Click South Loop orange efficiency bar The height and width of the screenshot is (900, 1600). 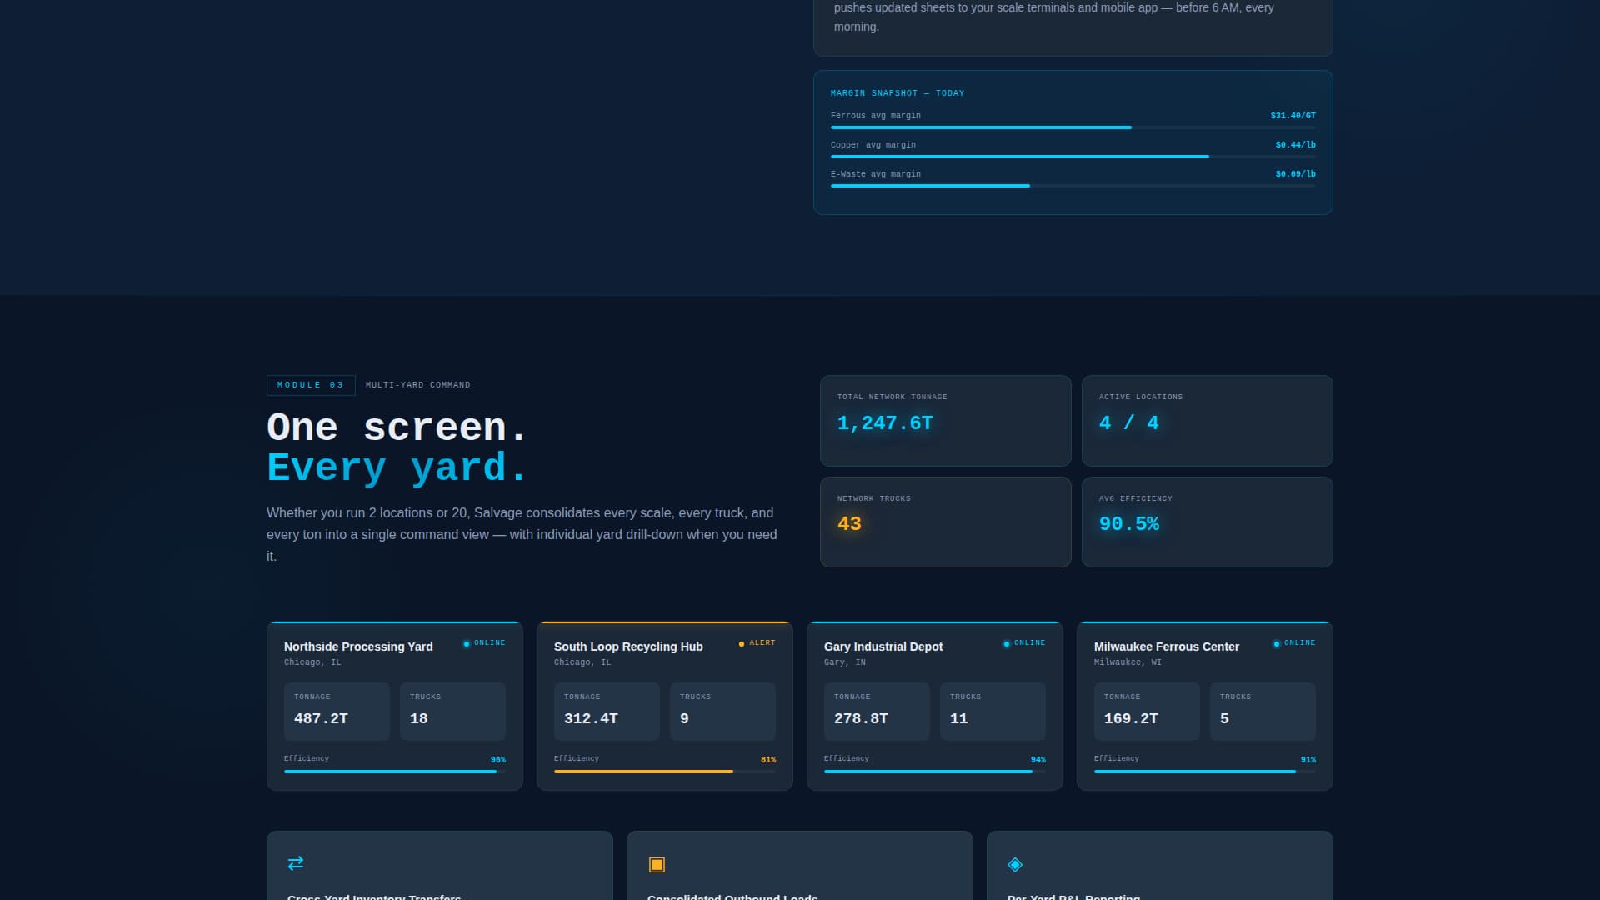point(665,772)
